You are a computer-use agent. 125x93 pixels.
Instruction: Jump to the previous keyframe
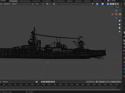tap(44, 82)
